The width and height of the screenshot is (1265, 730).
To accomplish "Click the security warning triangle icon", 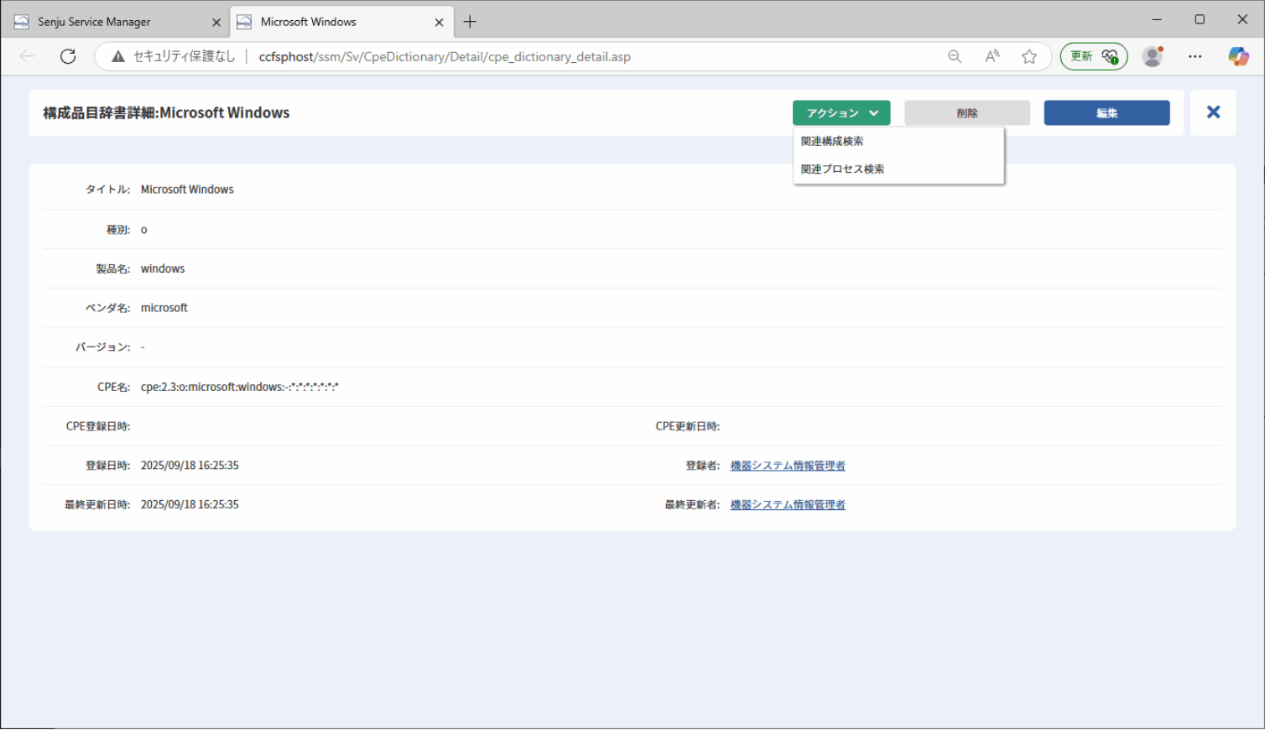I will pos(118,56).
